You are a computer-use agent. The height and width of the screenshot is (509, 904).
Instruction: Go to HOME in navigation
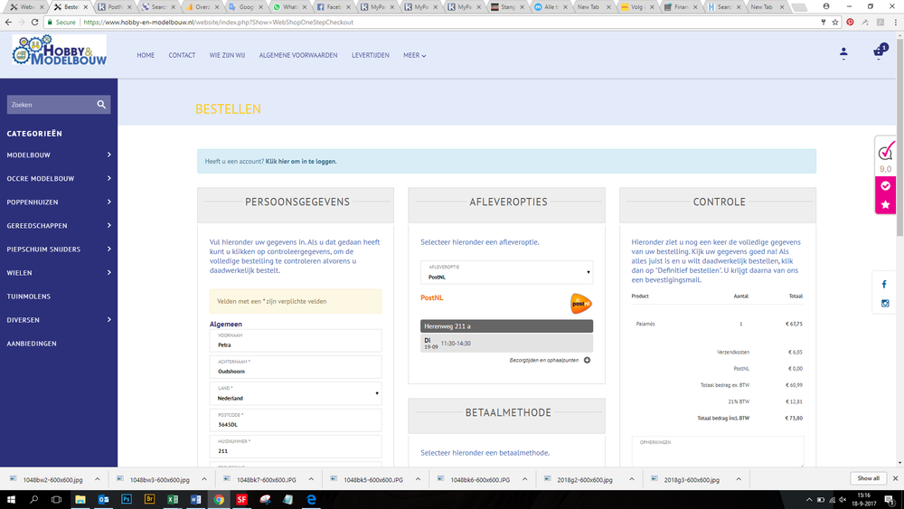coord(146,55)
